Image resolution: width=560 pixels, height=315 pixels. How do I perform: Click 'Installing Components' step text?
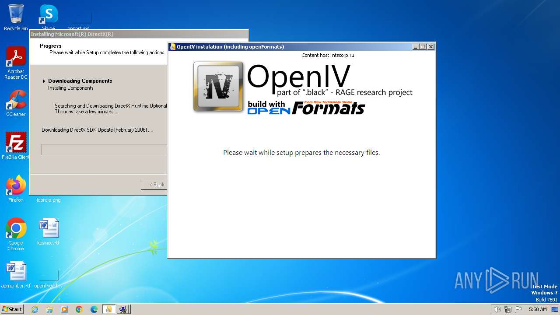[x=70, y=88]
